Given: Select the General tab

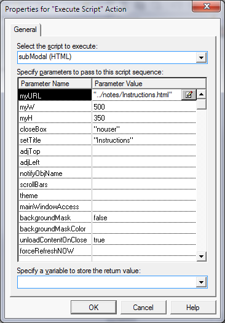Looking at the screenshot, I should pos(25,30).
